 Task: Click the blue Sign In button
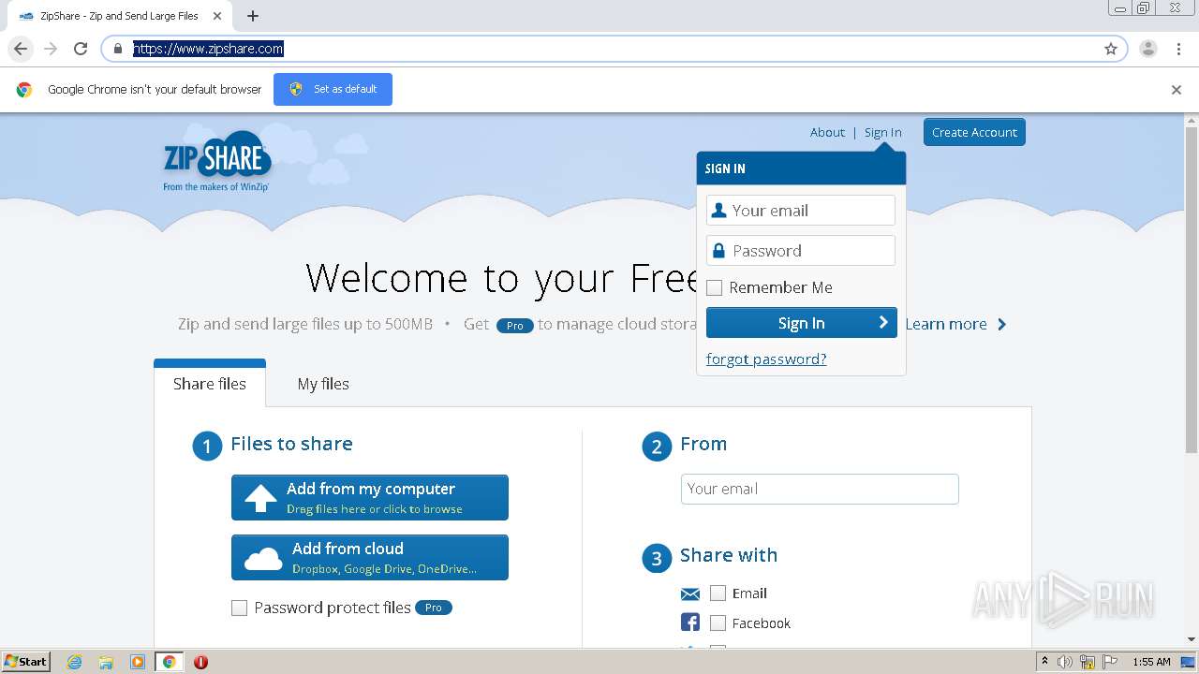pyautogui.click(x=802, y=323)
